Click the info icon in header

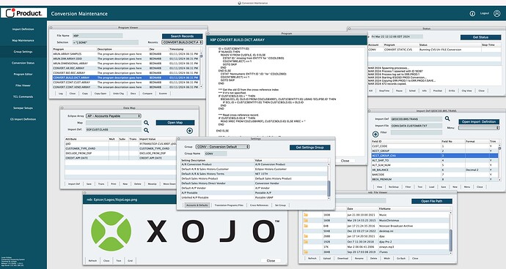(472, 13)
